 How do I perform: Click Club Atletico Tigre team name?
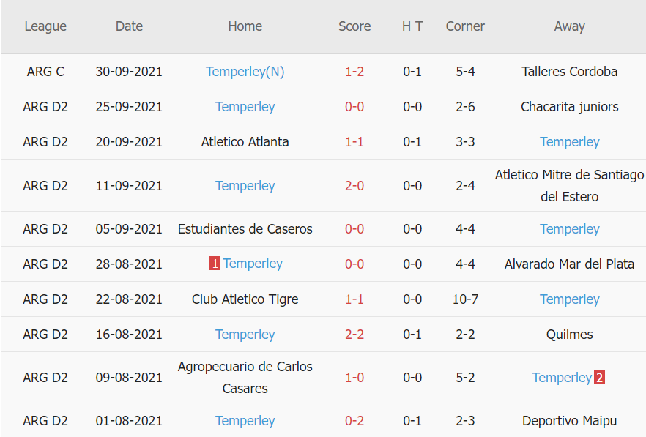[245, 299]
